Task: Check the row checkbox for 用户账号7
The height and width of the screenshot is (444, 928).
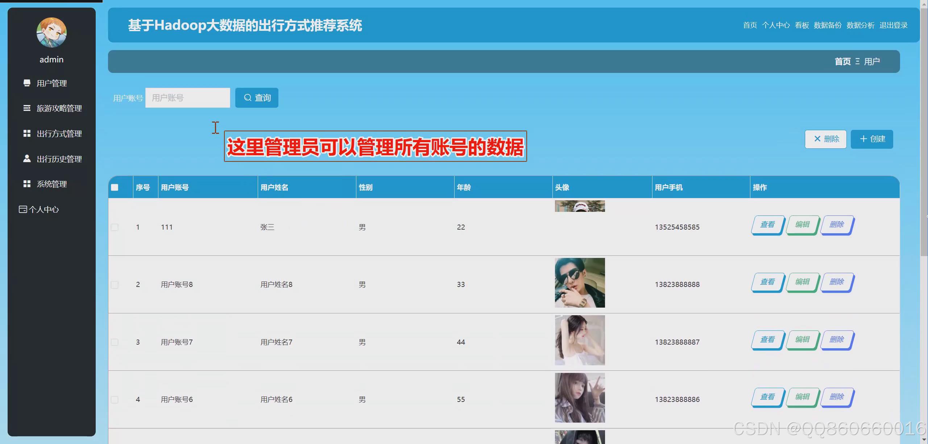Action: pyautogui.click(x=115, y=342)
